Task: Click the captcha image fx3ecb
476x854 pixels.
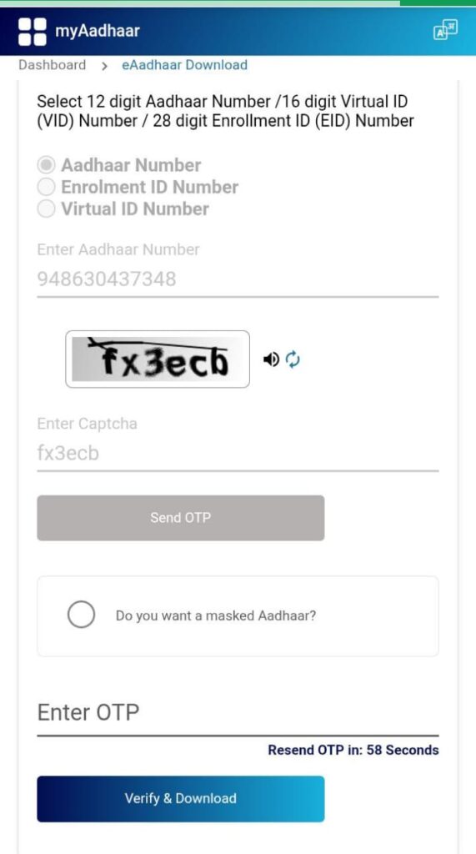Action: pos(158,359)
